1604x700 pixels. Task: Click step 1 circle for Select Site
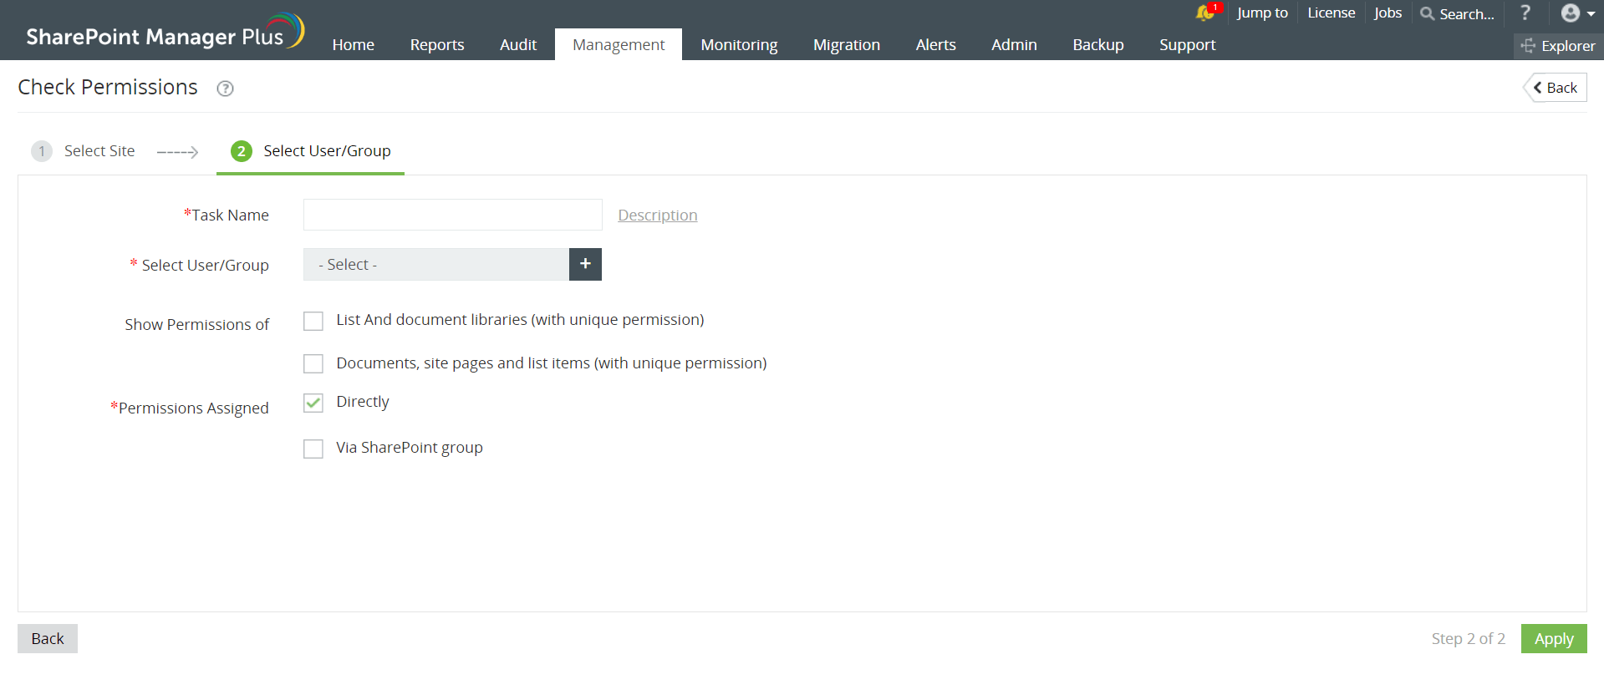(41, 151)
